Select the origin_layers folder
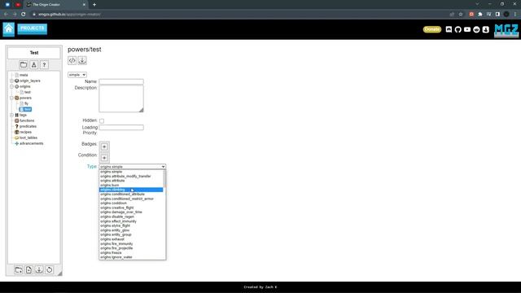The width and height of the screenshot is (521, 293). (29, 81)
